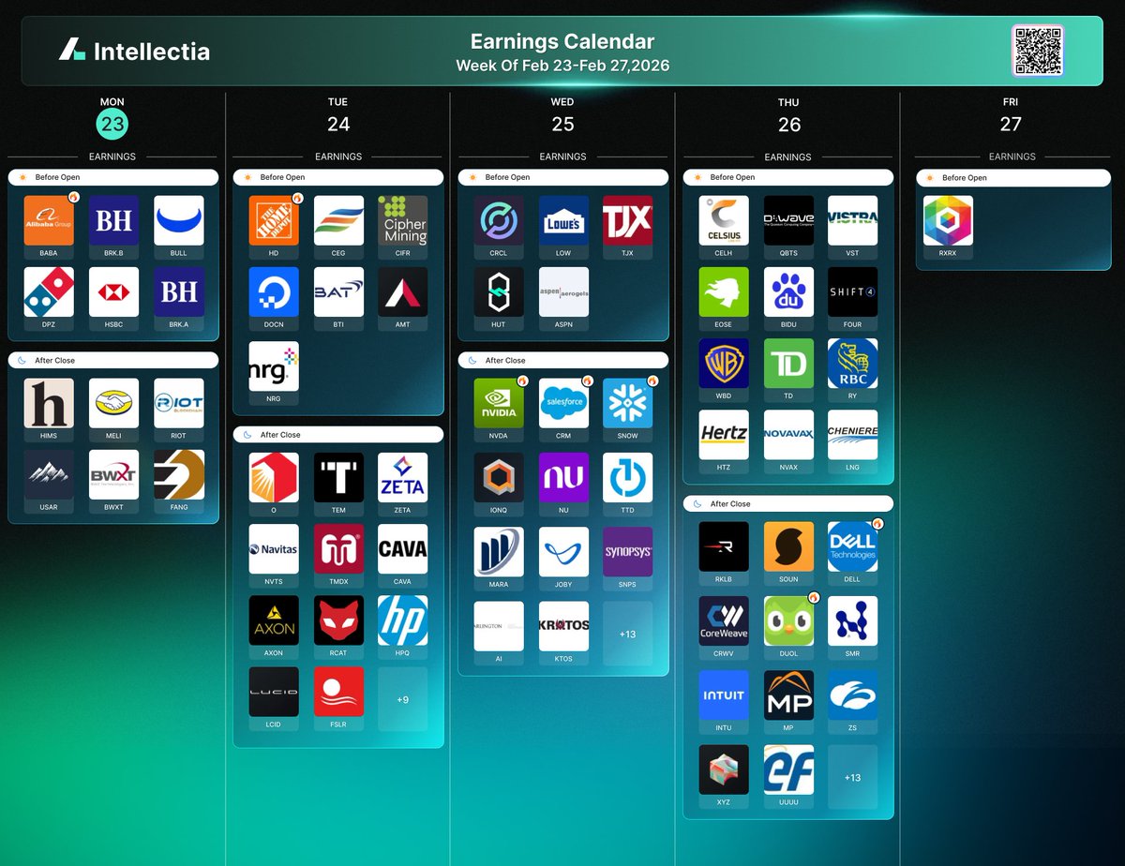
Task: Open the Alibaba BABA stock logo
Action: [x=49, y=220]
